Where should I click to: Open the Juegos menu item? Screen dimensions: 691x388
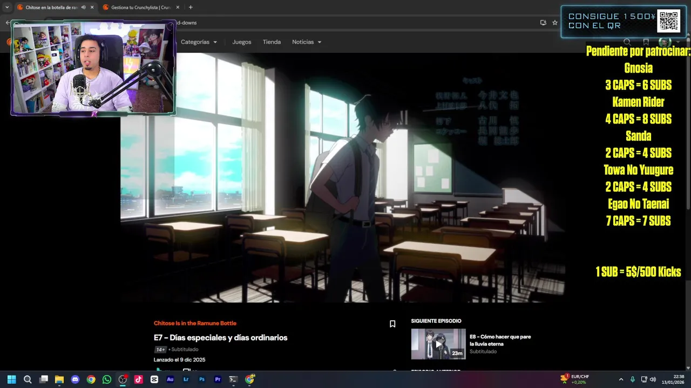(242, 42)
